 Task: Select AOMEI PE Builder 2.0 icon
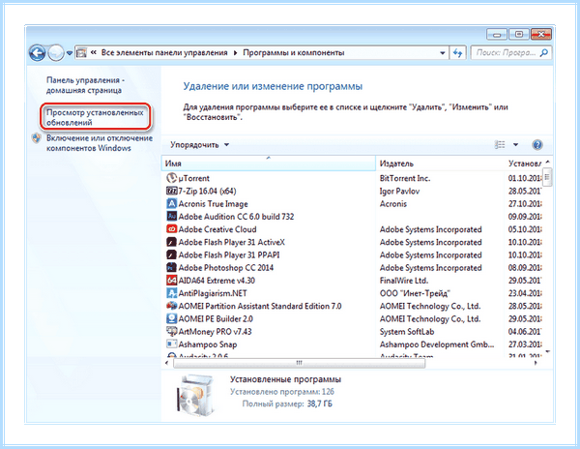171,318
